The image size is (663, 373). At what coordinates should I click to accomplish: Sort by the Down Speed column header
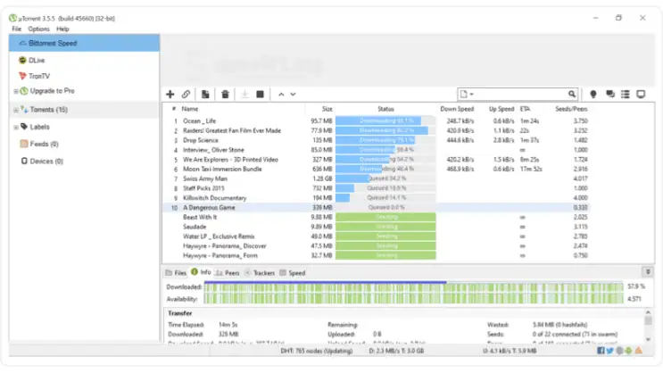click(457, 109)
